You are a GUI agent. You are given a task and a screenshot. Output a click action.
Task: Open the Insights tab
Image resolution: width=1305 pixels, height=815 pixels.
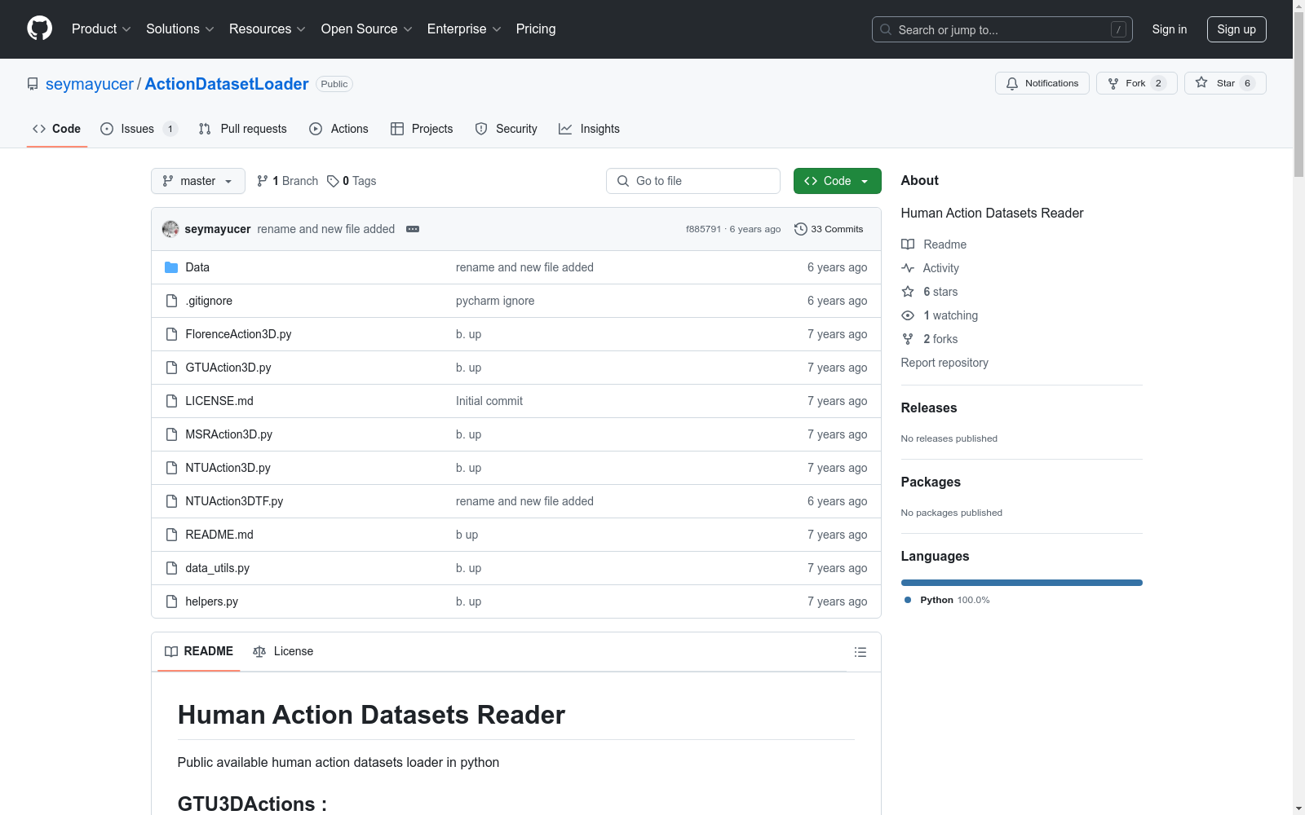coord(589,129)
